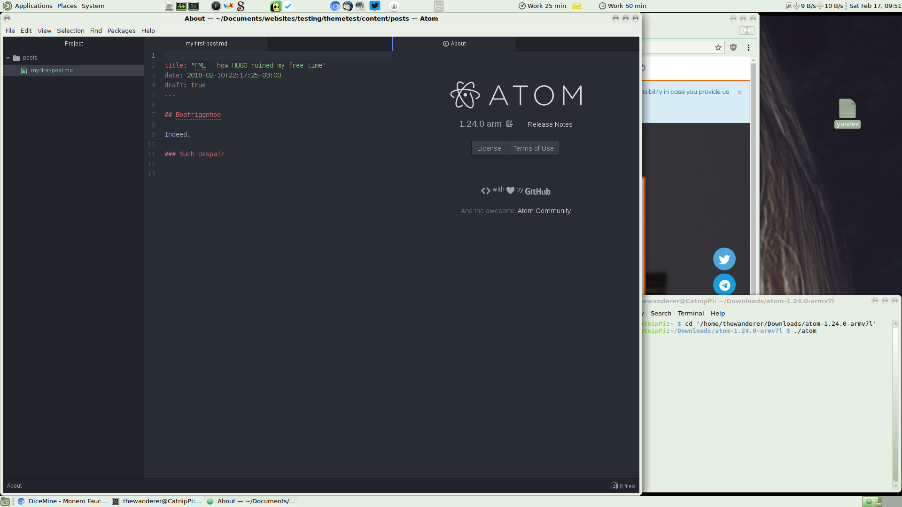Open the Twitter client launcher in panel
Viewport: 902px width, 507px height.
pos(374,6)
